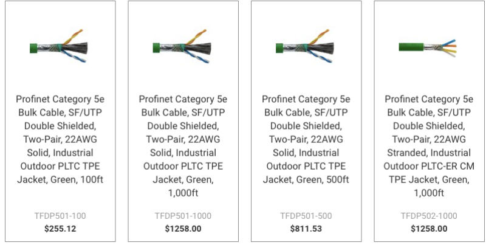Screen dimensions: 486x245
Task: Click the TFDP501-100 cable product image
Action: [59, 46]
